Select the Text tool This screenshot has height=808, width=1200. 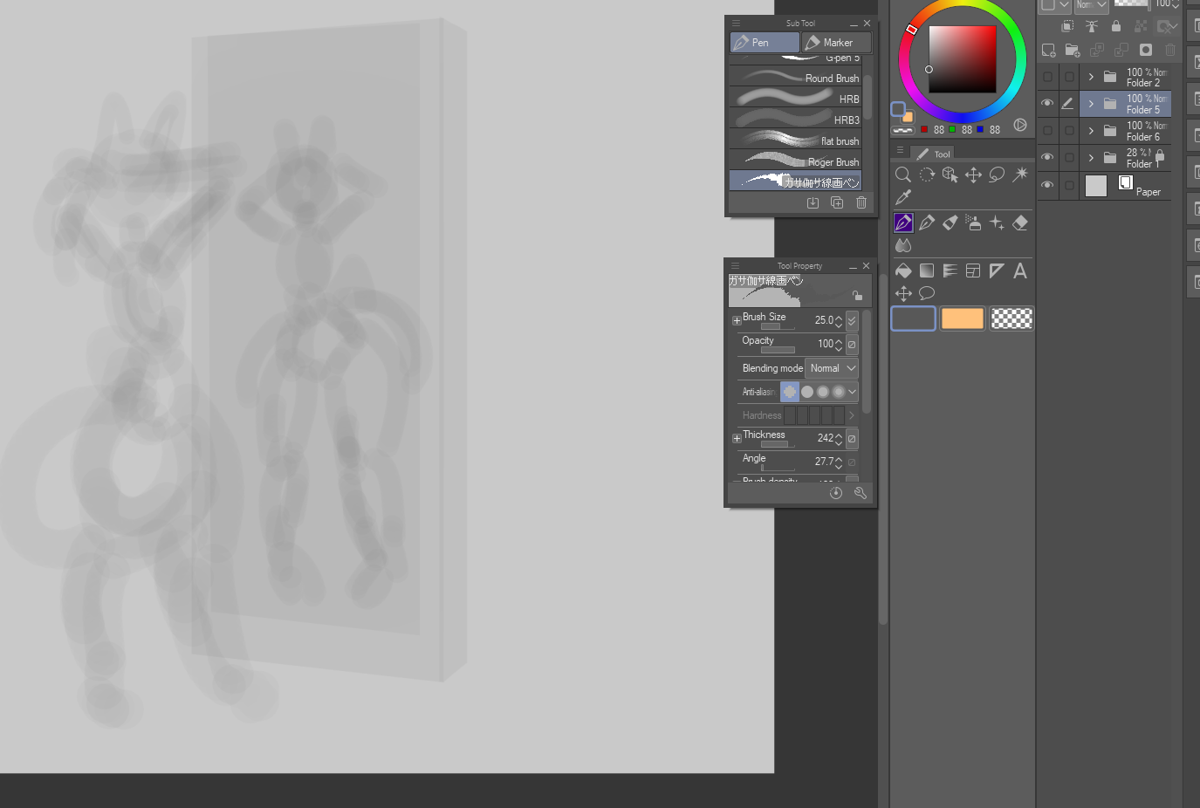tap(1019, 271)
